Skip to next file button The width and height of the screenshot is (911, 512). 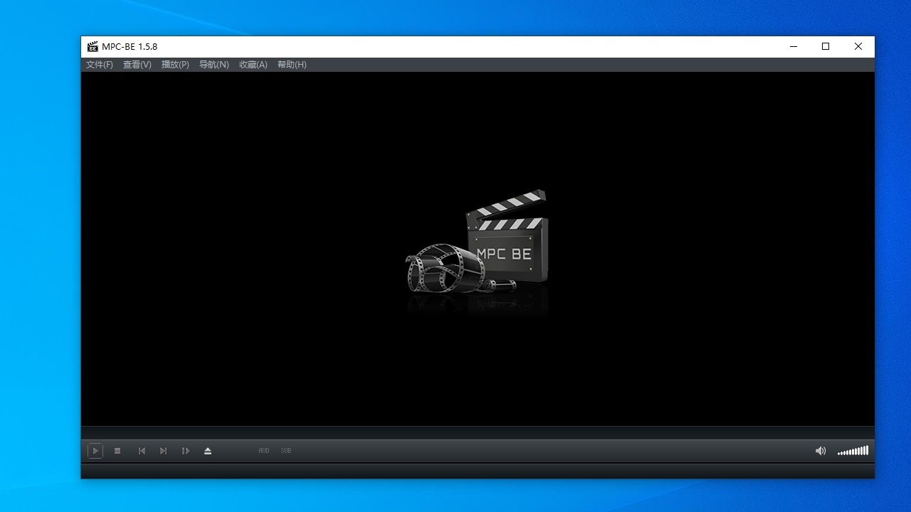click(x=163, y=451)
